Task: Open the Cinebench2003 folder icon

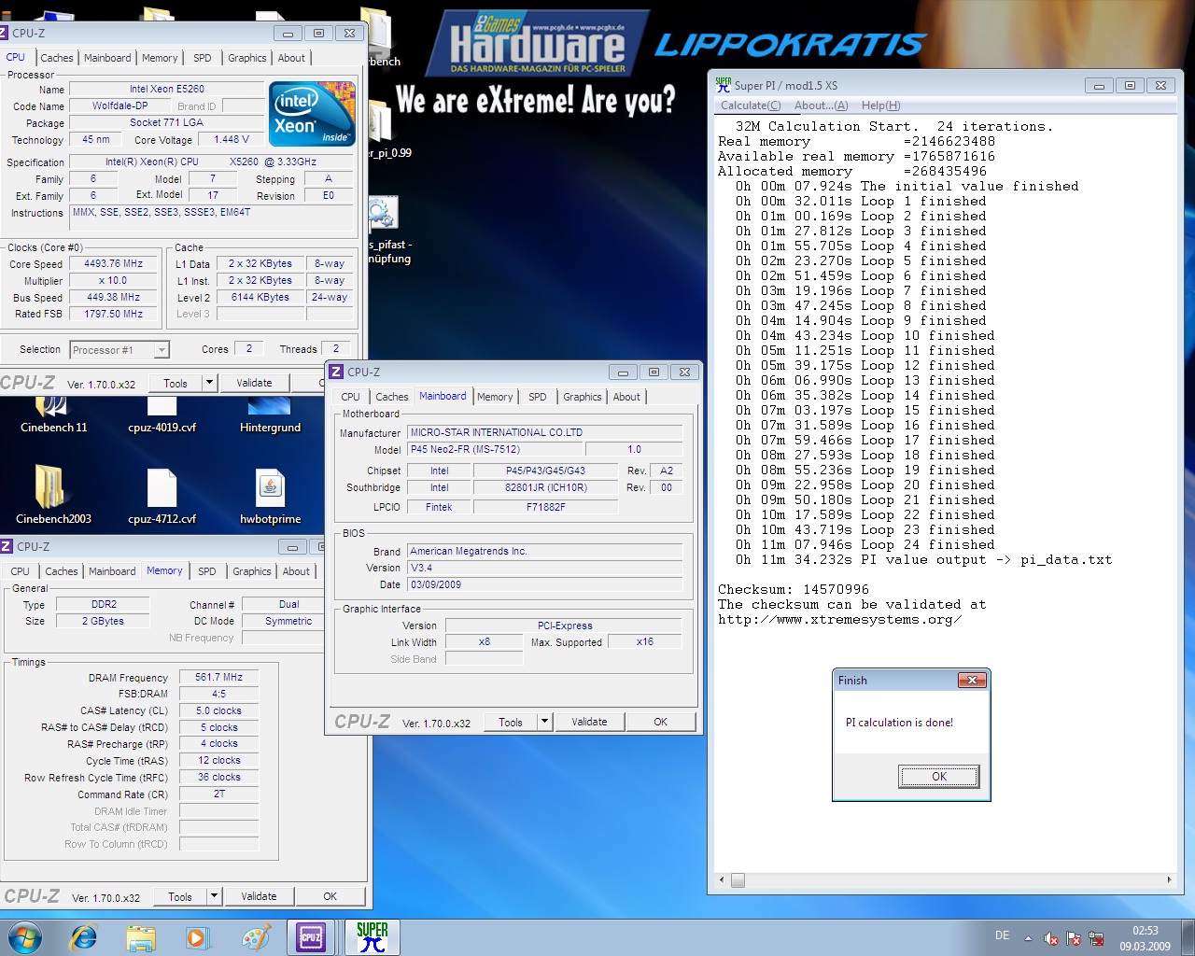Action: click(x=53, y=495)
